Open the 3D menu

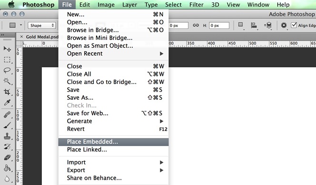(x=215, y=4)
